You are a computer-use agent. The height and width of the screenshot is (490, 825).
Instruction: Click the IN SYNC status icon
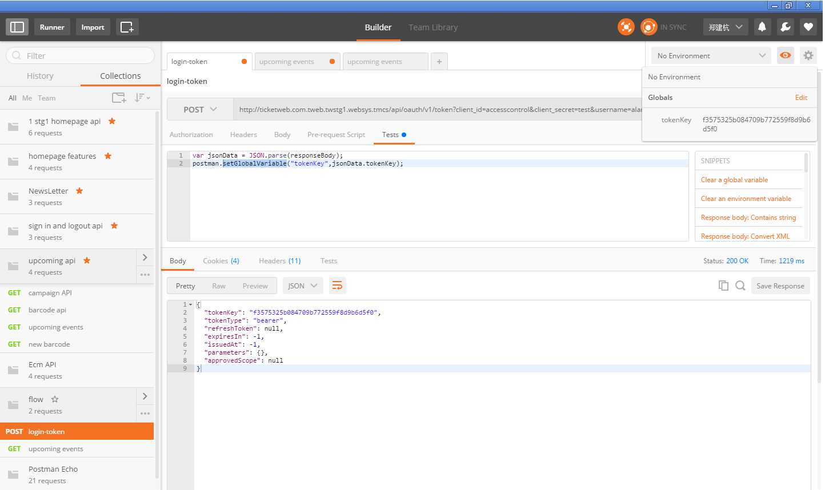click(649, 27)
